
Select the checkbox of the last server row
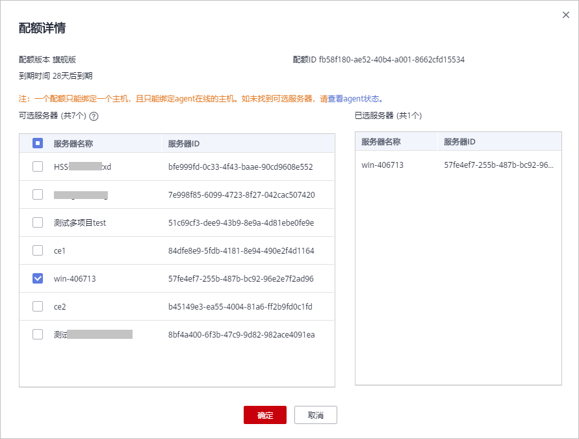point(38,334)
